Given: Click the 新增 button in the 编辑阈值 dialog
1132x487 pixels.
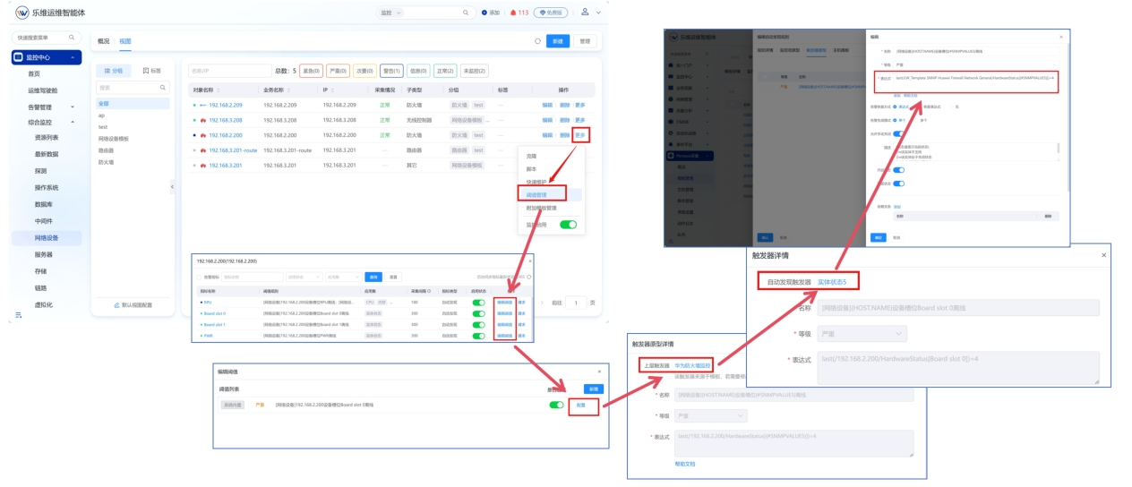Looking at the screenshot, I should pyautogui.click(x=593, y=389).
